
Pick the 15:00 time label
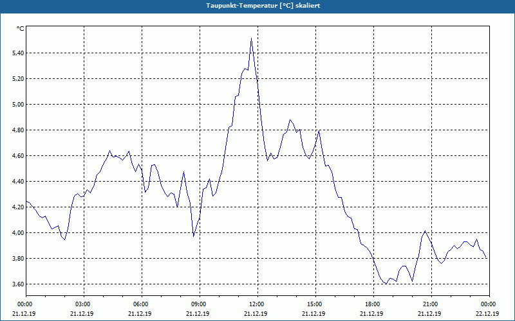(316, 304)
